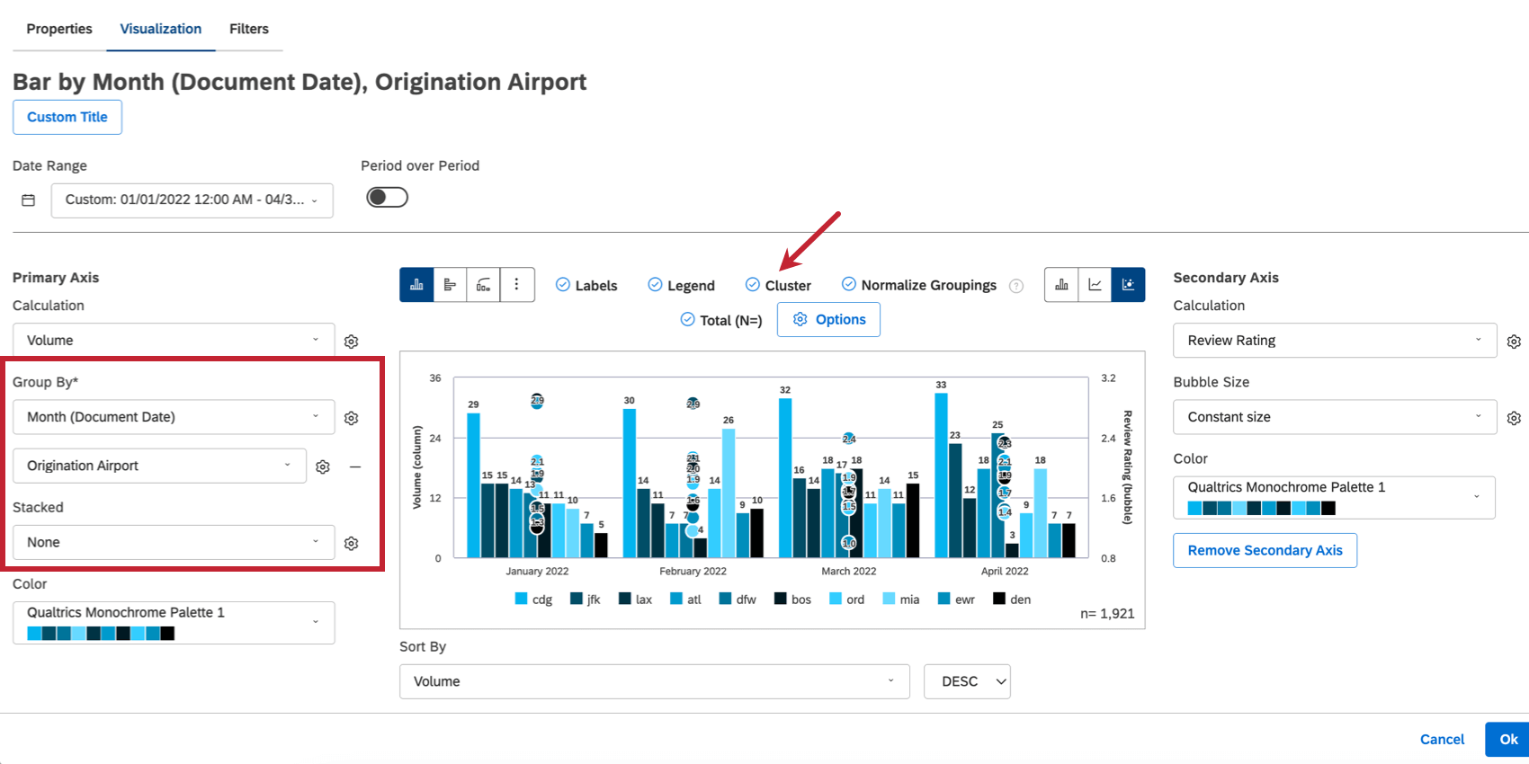Select the bar chart icon for secondary axis

click(1061, 284)
